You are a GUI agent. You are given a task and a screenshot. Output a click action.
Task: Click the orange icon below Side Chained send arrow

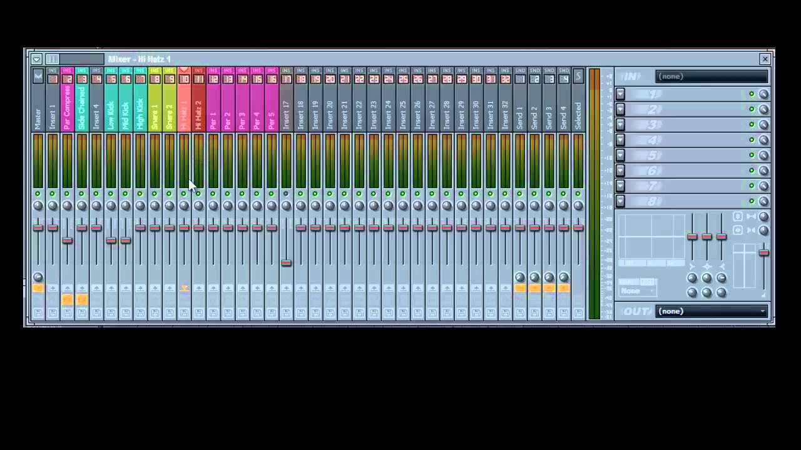[82, 300]
